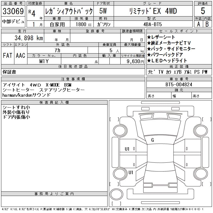Screen dimensions: 213x213
Task: Select アルミ in the genuine equipment row
Action: click(188, 72)
